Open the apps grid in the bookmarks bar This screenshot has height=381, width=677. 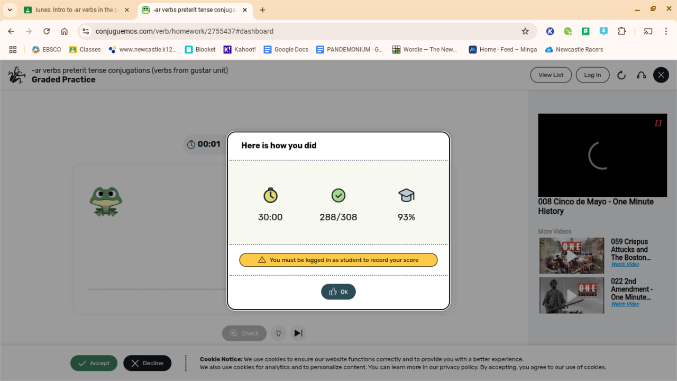[13, 50]
